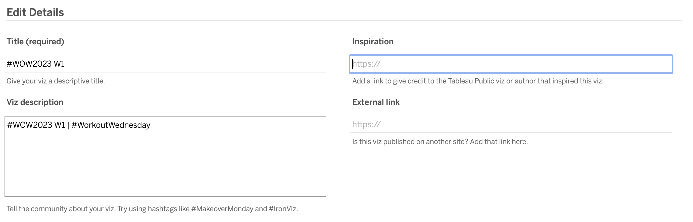
Task: Click 'Tell the community about your viz' hint
Action: (x=61, y=208)
